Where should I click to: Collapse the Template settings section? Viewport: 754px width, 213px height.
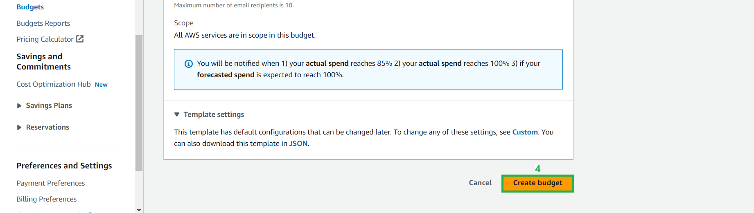coord(177,114)
